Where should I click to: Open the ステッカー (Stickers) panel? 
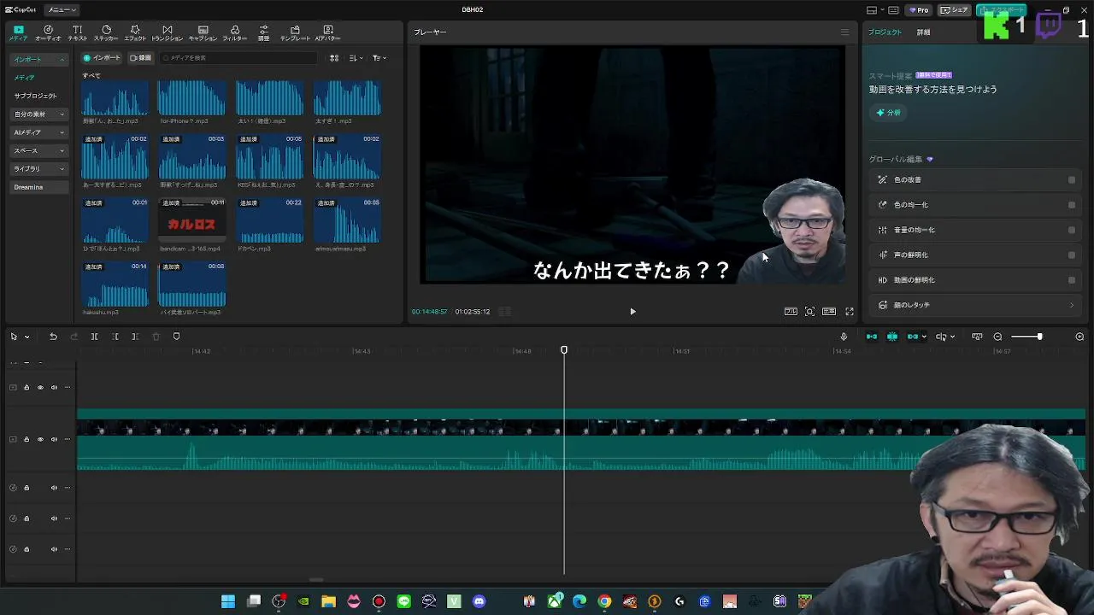point(106,33)
